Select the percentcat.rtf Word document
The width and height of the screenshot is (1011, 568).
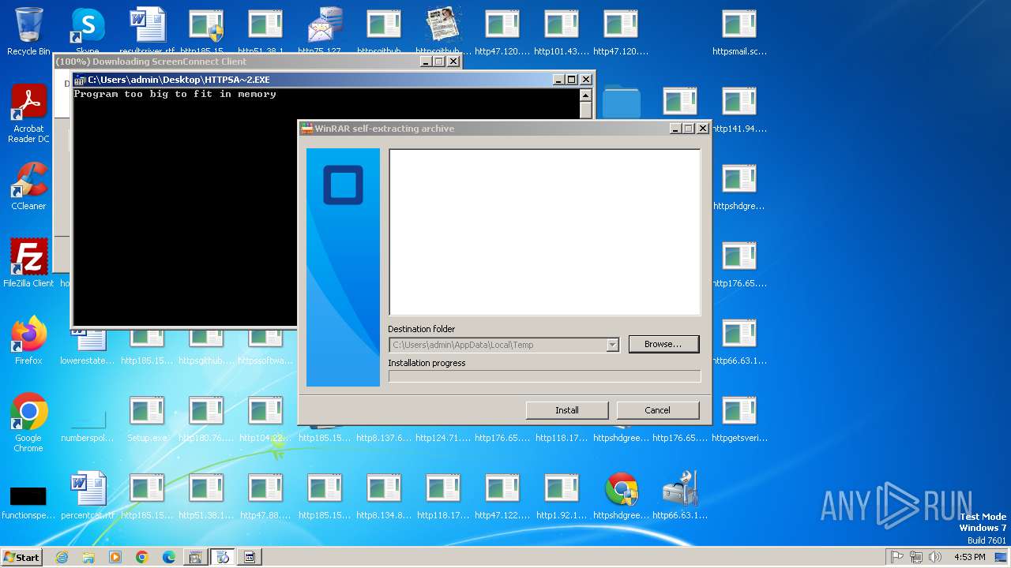pos(88,495)
